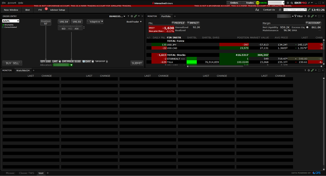Open the DU40335 account selector dropdown
The height and width of the screenshot is (176, 326).
click(124, 16)
